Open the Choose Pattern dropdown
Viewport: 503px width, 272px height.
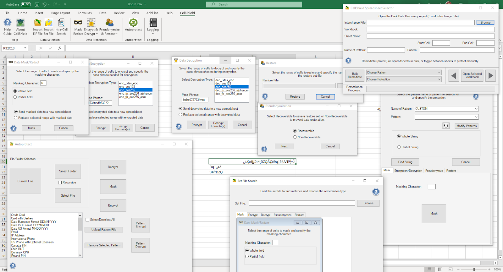click(x=404, y=73)
